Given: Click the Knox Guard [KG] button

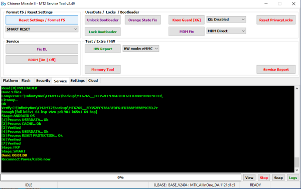Looking at the screenshot, I should click(x=187, y=20).
